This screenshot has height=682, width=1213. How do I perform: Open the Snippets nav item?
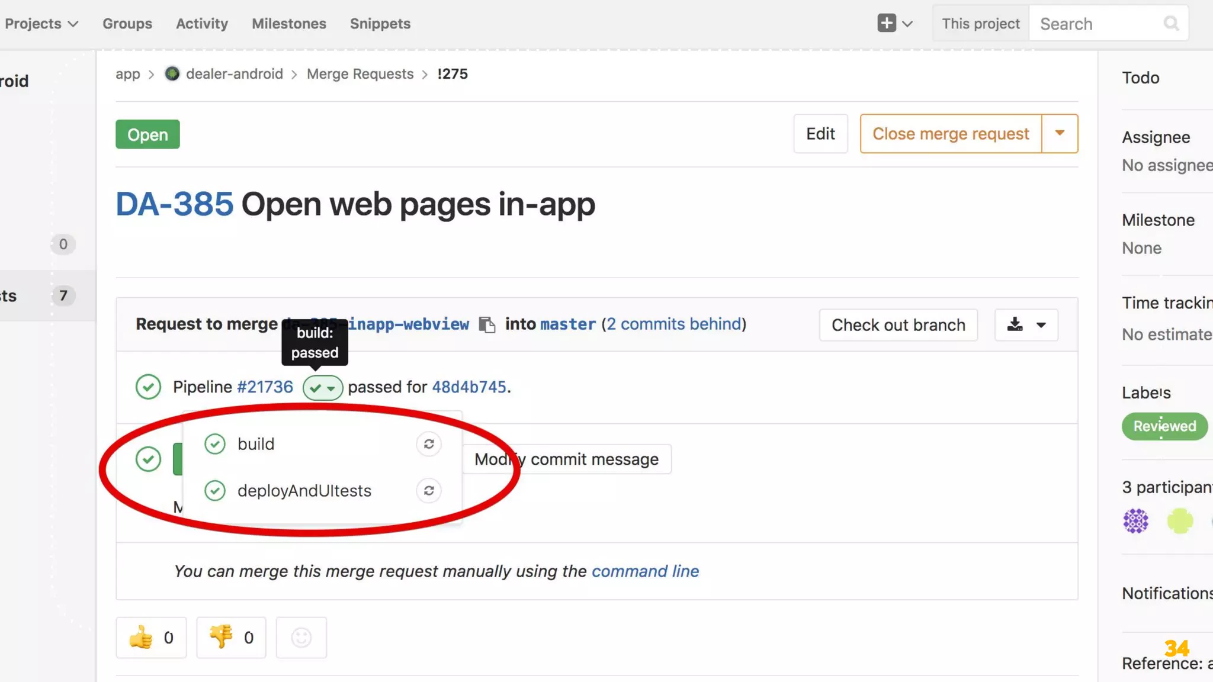click(380, 24)
